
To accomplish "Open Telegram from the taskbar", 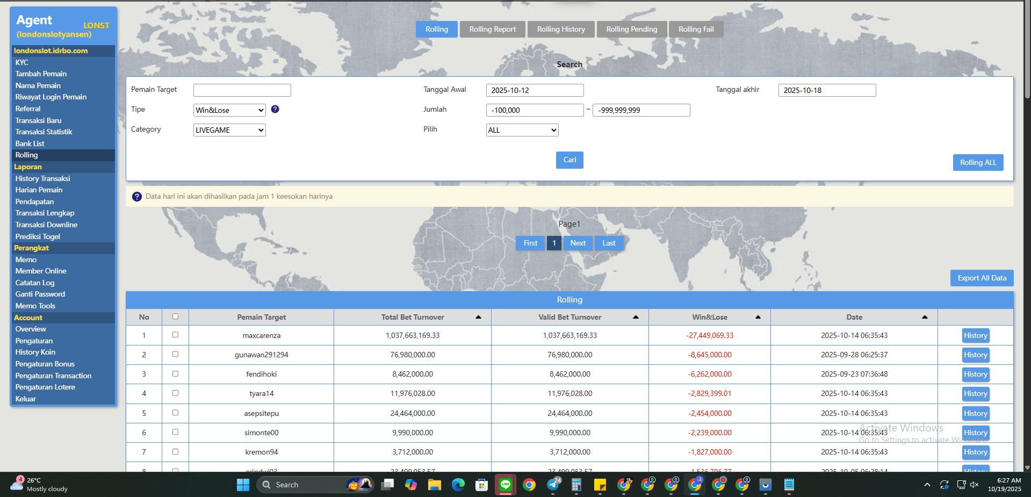I will 553,485.
